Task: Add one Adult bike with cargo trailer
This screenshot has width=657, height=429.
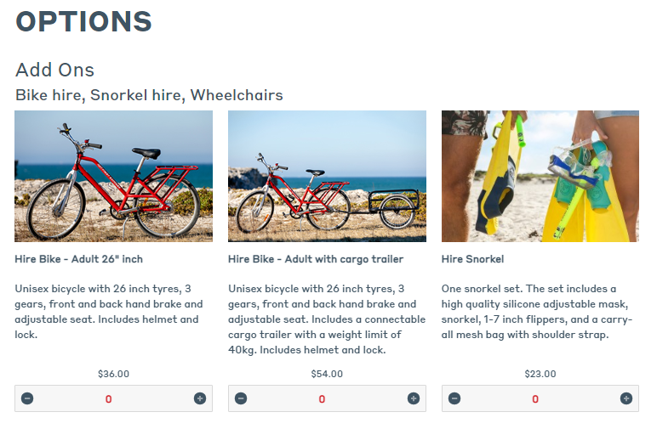Action: click(x=414, y=398)
